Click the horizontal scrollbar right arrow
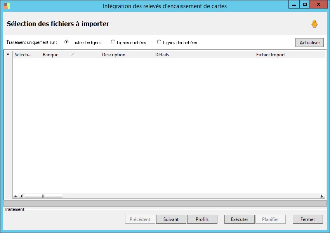The height and width of the screenshot is (233, 330). tap(322, 196)
